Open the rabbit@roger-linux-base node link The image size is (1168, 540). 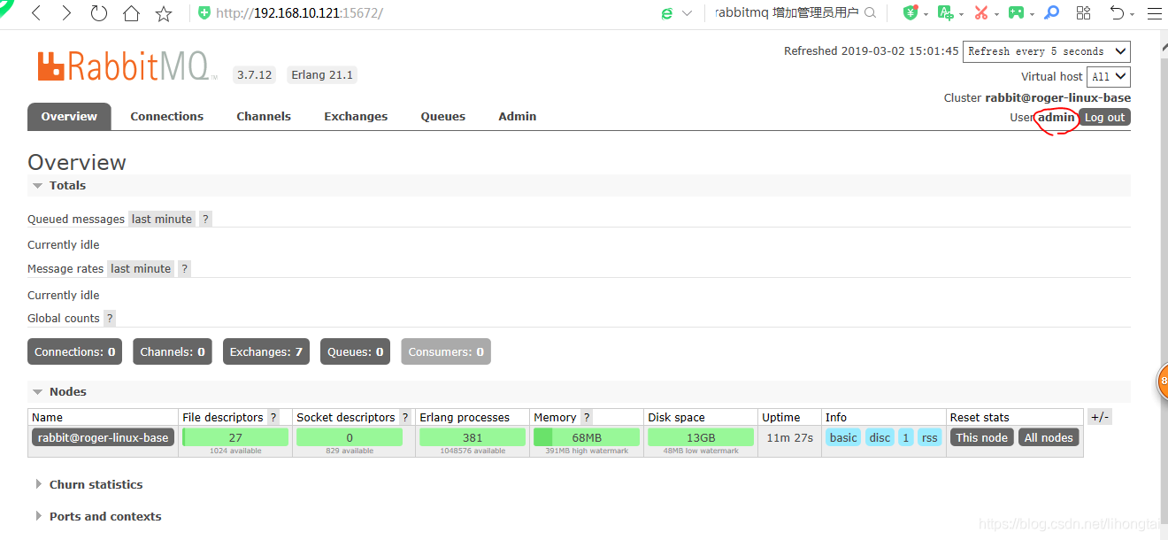[103, 438]
